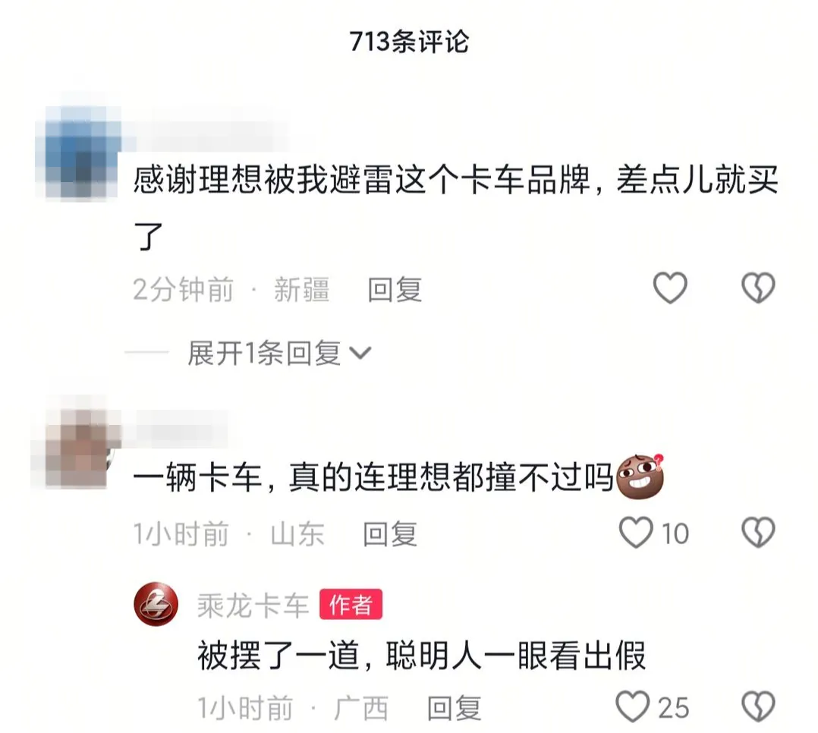Tap the red 作者 author badge
The height and width of the screenshot is (733, 818).
[351, 605]
